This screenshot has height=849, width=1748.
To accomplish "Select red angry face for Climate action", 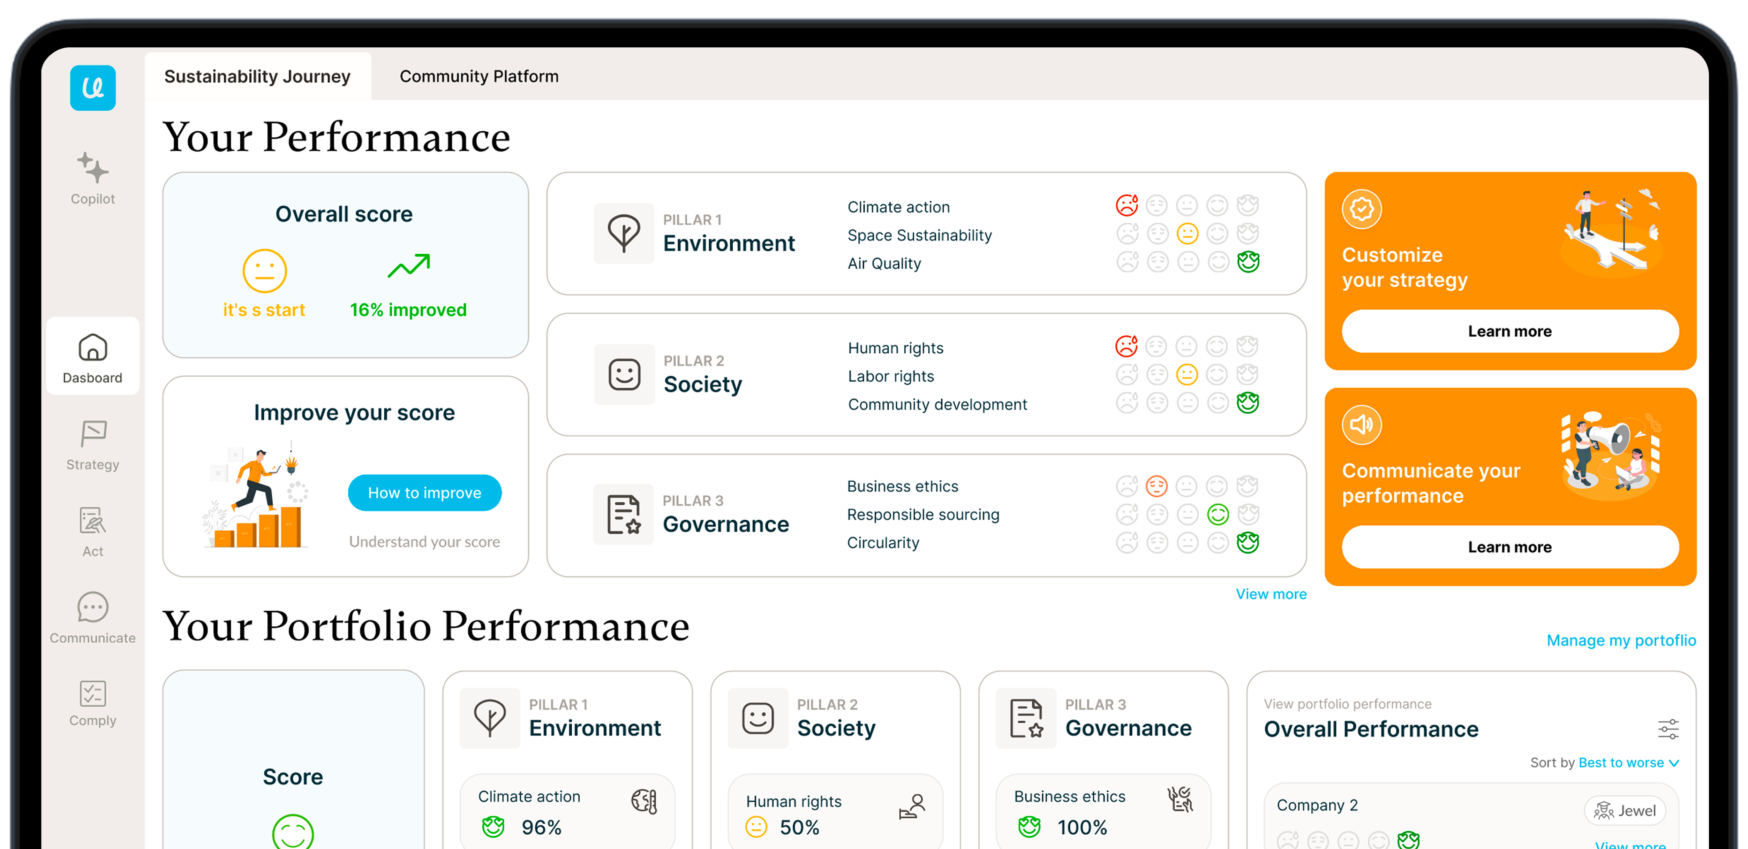I will 1127,205.
